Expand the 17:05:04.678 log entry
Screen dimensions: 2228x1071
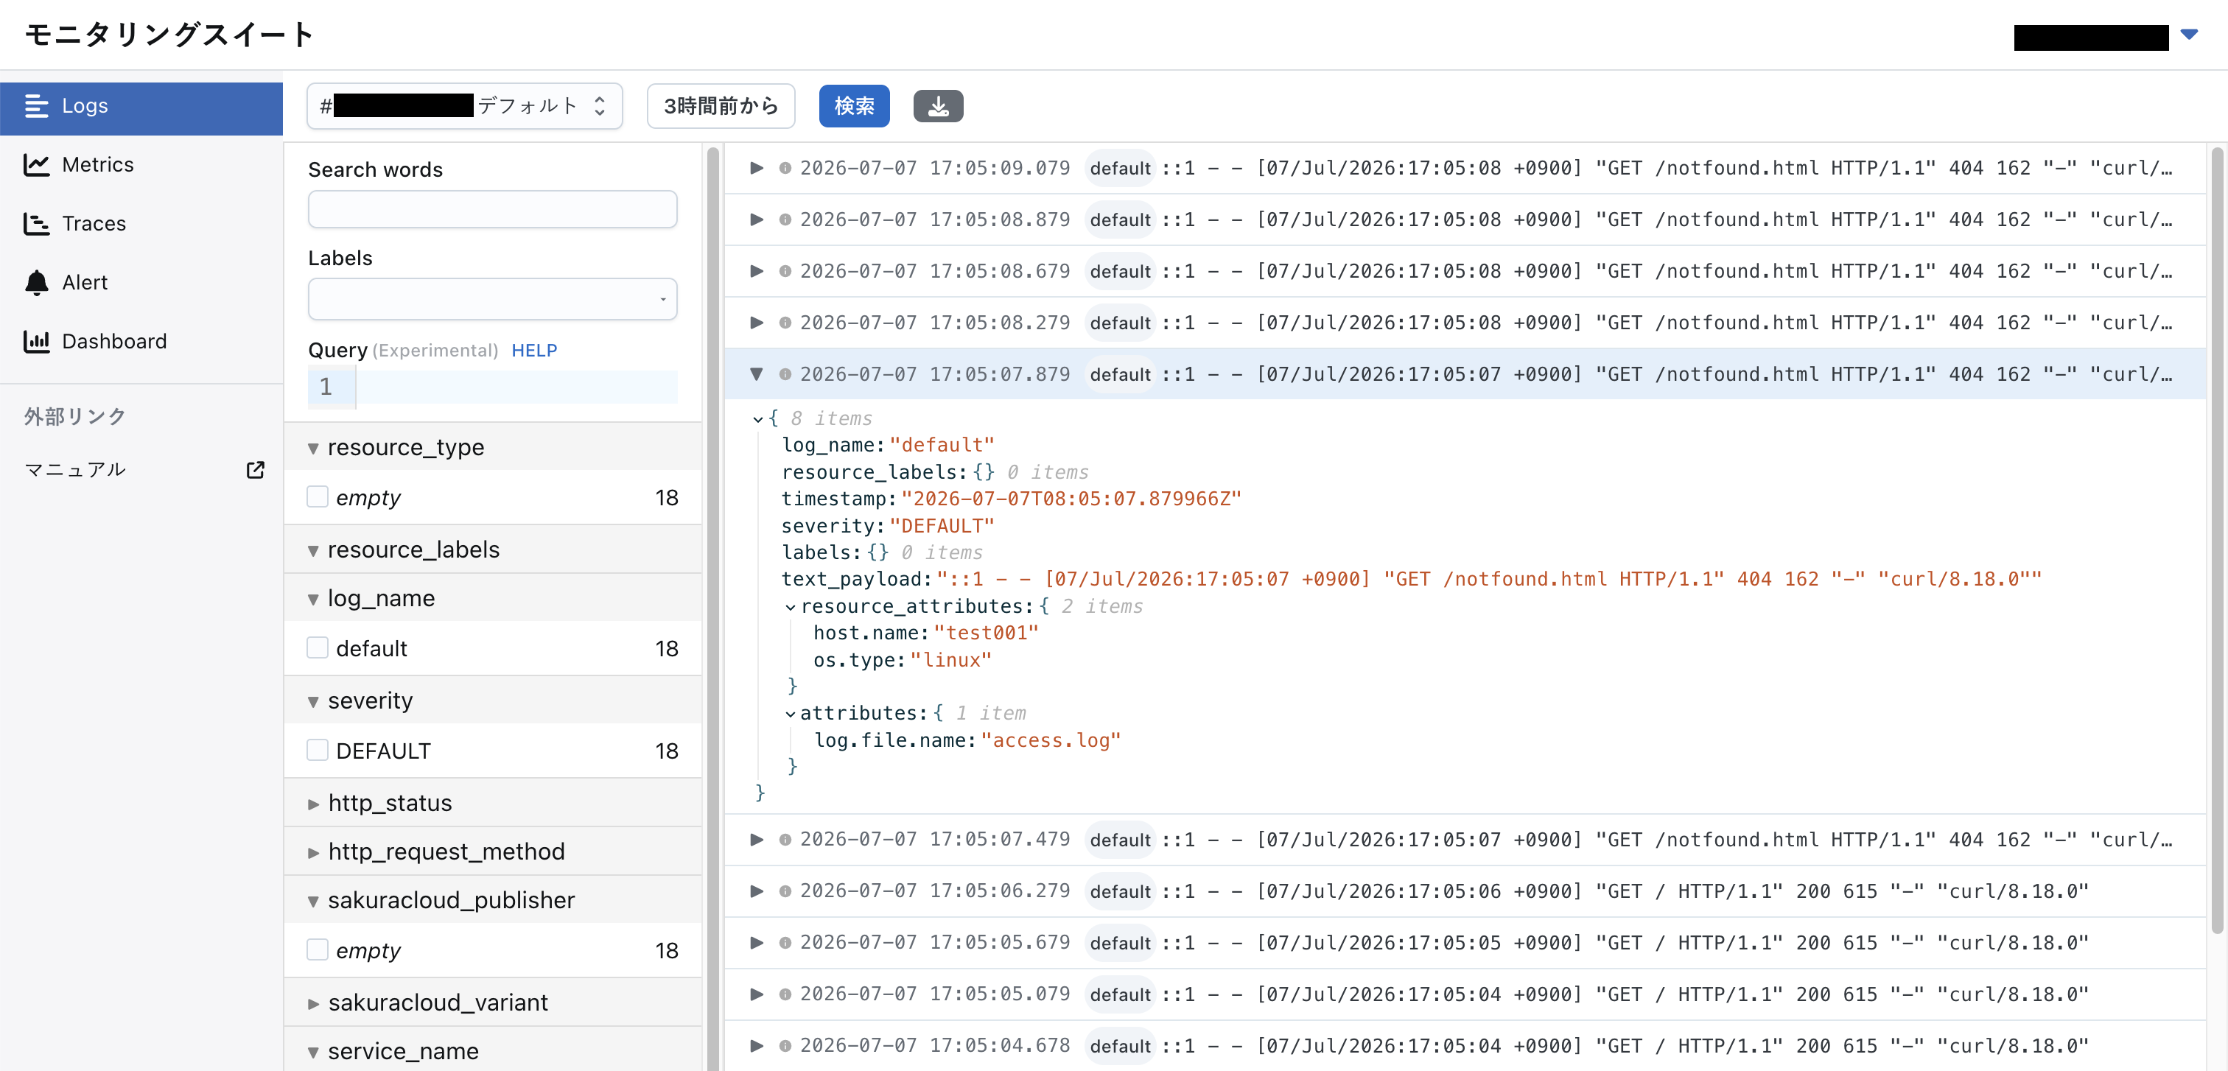coord(757,1046)
